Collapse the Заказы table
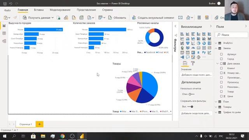 (x=216, y=48)
